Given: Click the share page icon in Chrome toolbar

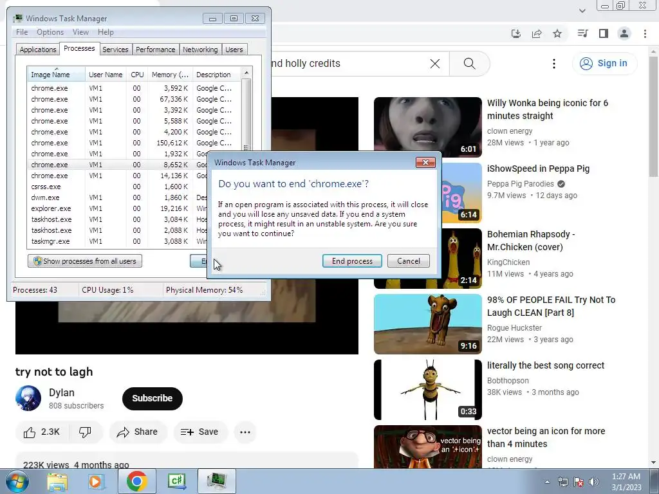Looking at the screenshot, I should tap(537, 33).
